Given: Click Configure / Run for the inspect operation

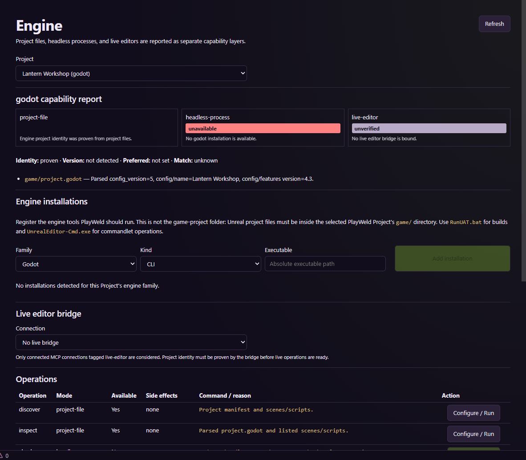Looking at the screenshot, I should [x=473, y=434].
